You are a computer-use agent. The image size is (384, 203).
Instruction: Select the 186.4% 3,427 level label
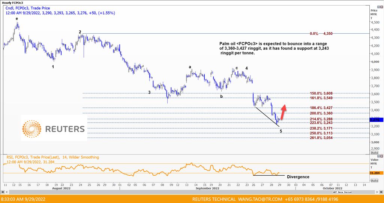[x=322, y=108]
